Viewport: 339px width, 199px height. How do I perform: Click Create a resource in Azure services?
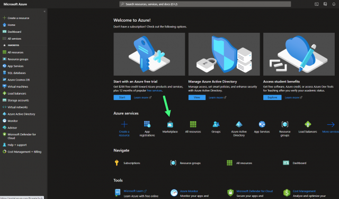click(124, 129)
